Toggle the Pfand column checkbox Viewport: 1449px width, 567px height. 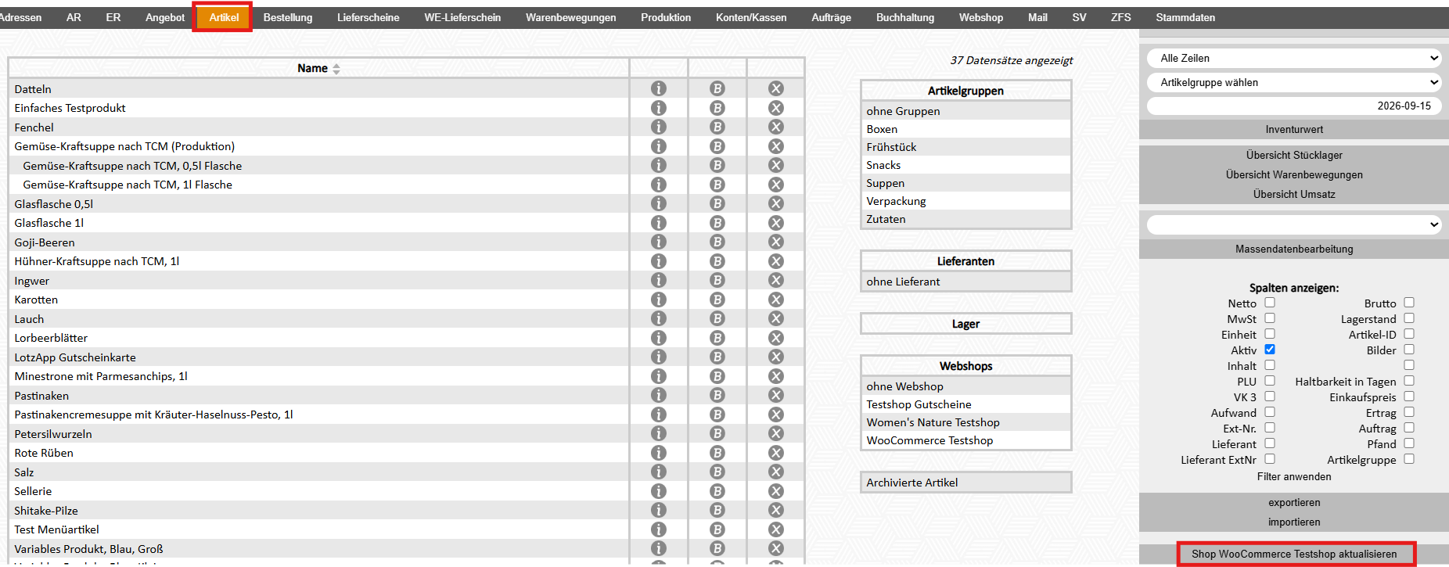[1409, 443]
